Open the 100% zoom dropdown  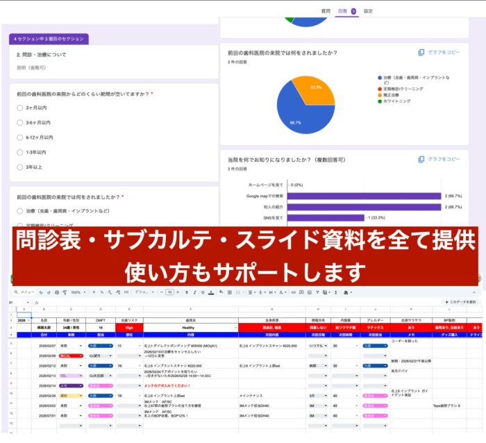pyautogui.click(x=78, y=292)
